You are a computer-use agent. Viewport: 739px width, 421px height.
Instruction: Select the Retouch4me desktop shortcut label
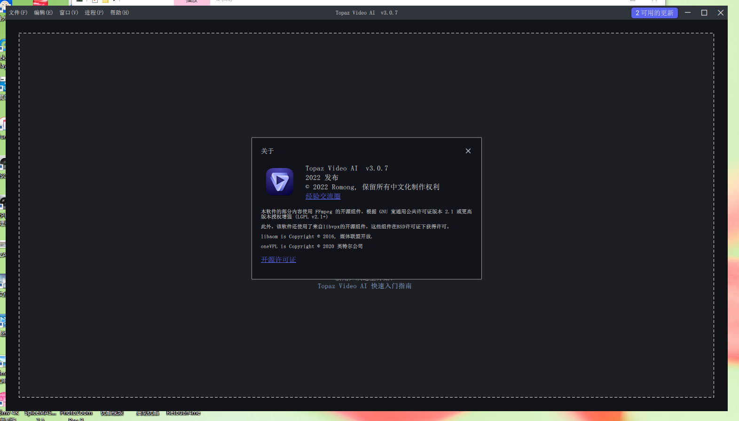coord(183,413)
